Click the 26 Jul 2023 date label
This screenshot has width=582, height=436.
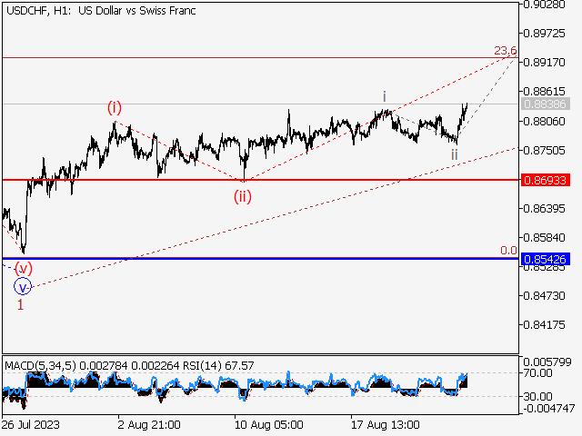31,424
